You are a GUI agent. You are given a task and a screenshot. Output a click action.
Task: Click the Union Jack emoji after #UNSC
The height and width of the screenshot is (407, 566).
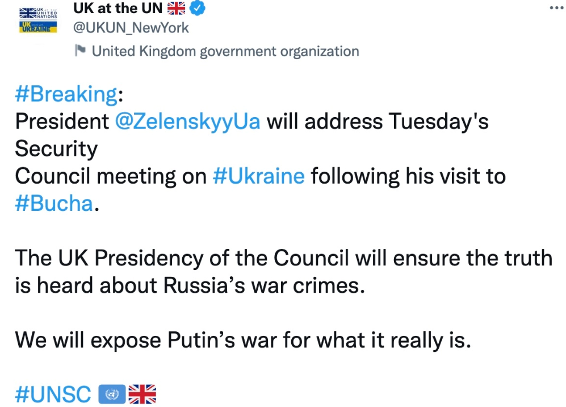tap(142, 393)
